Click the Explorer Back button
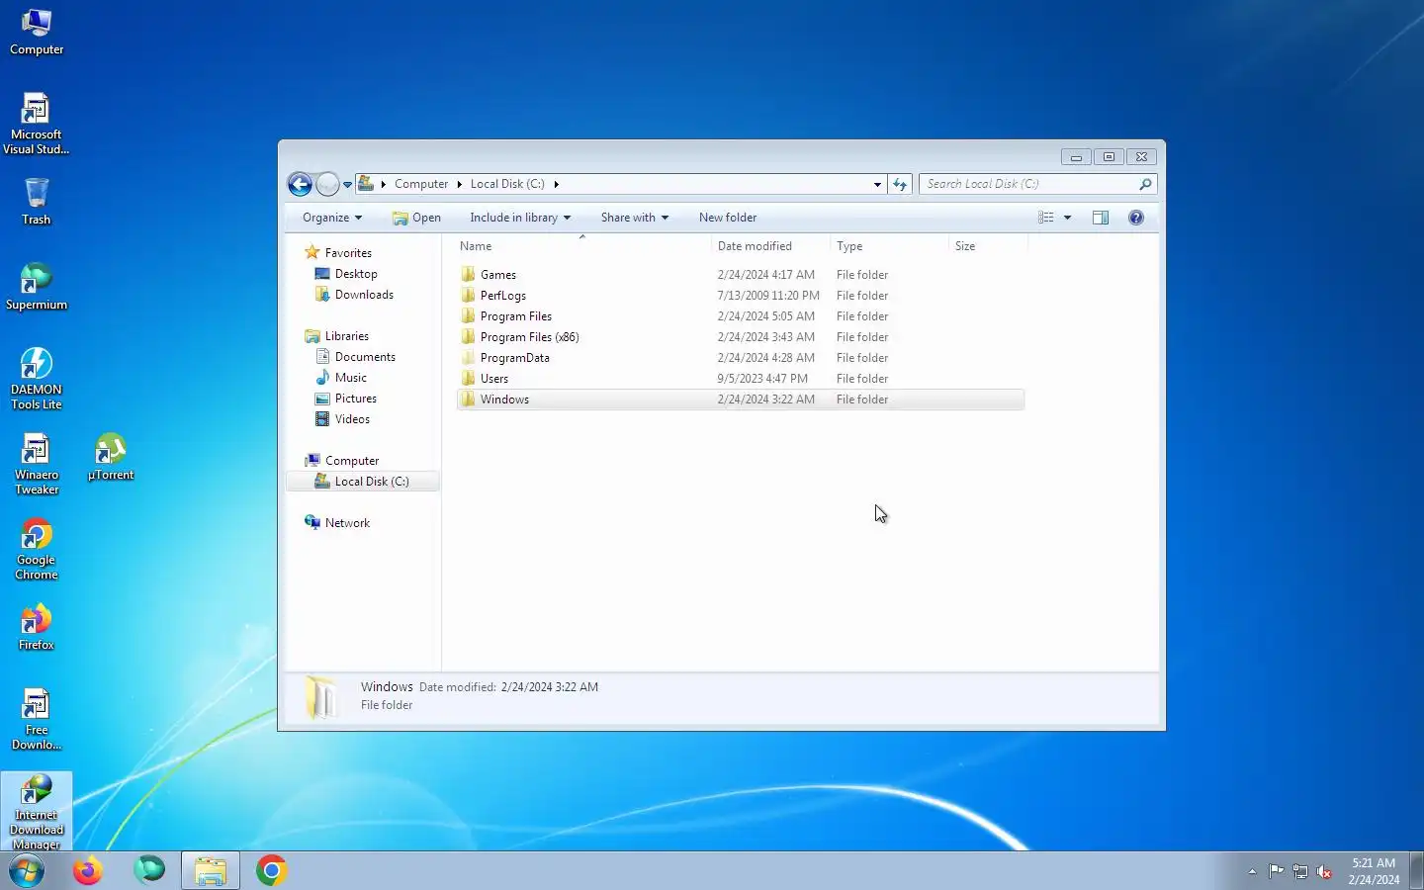1424x890 pixels. [300, 184]
